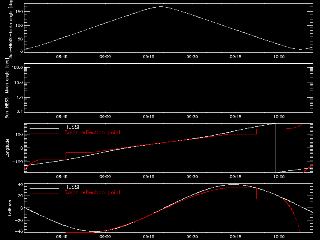Image resolution: width=320 pixels, height=240 pixels.
Task: Select Solar reflection point label in Longitude plot
Action: (92, 132)
